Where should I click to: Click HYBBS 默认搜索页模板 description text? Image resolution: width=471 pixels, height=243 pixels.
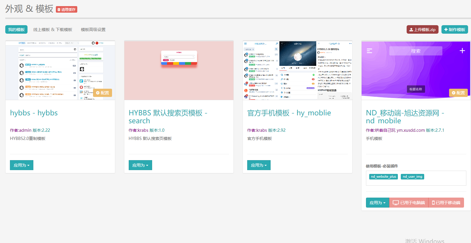[x=150, y=138]
